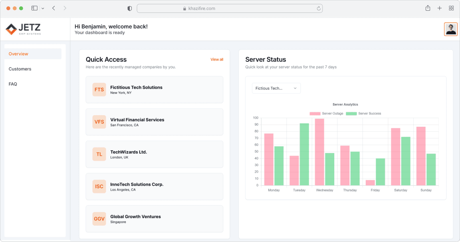Open a new tab with the plus icon
The width and height of the screenshot is (460, 242).
(440, 8)
